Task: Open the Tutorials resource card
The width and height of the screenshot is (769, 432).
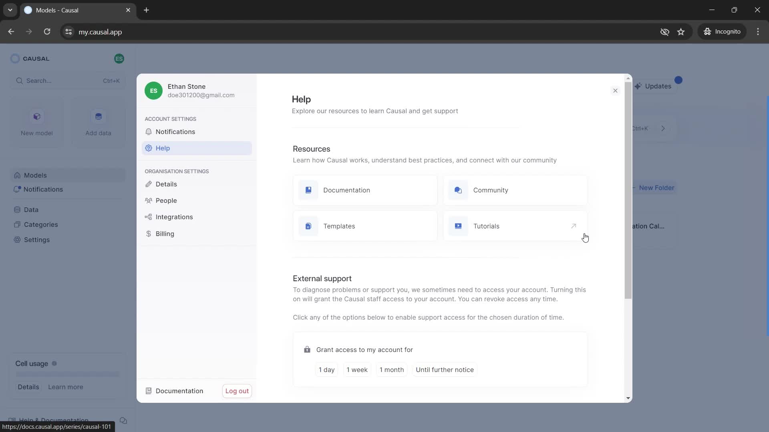Action: (x=515, y=226)
